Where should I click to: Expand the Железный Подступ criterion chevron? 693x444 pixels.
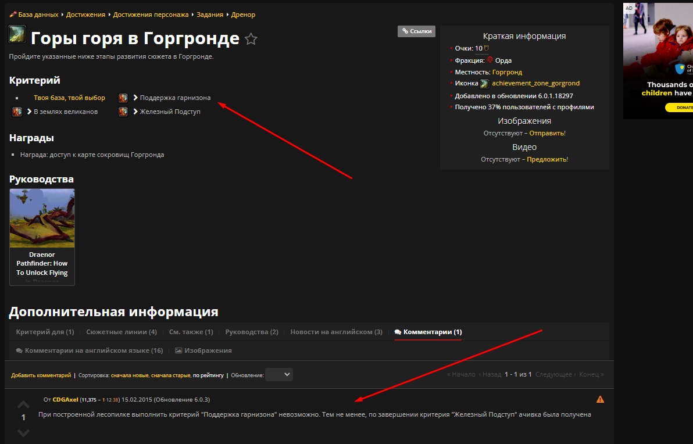point(135,112)
